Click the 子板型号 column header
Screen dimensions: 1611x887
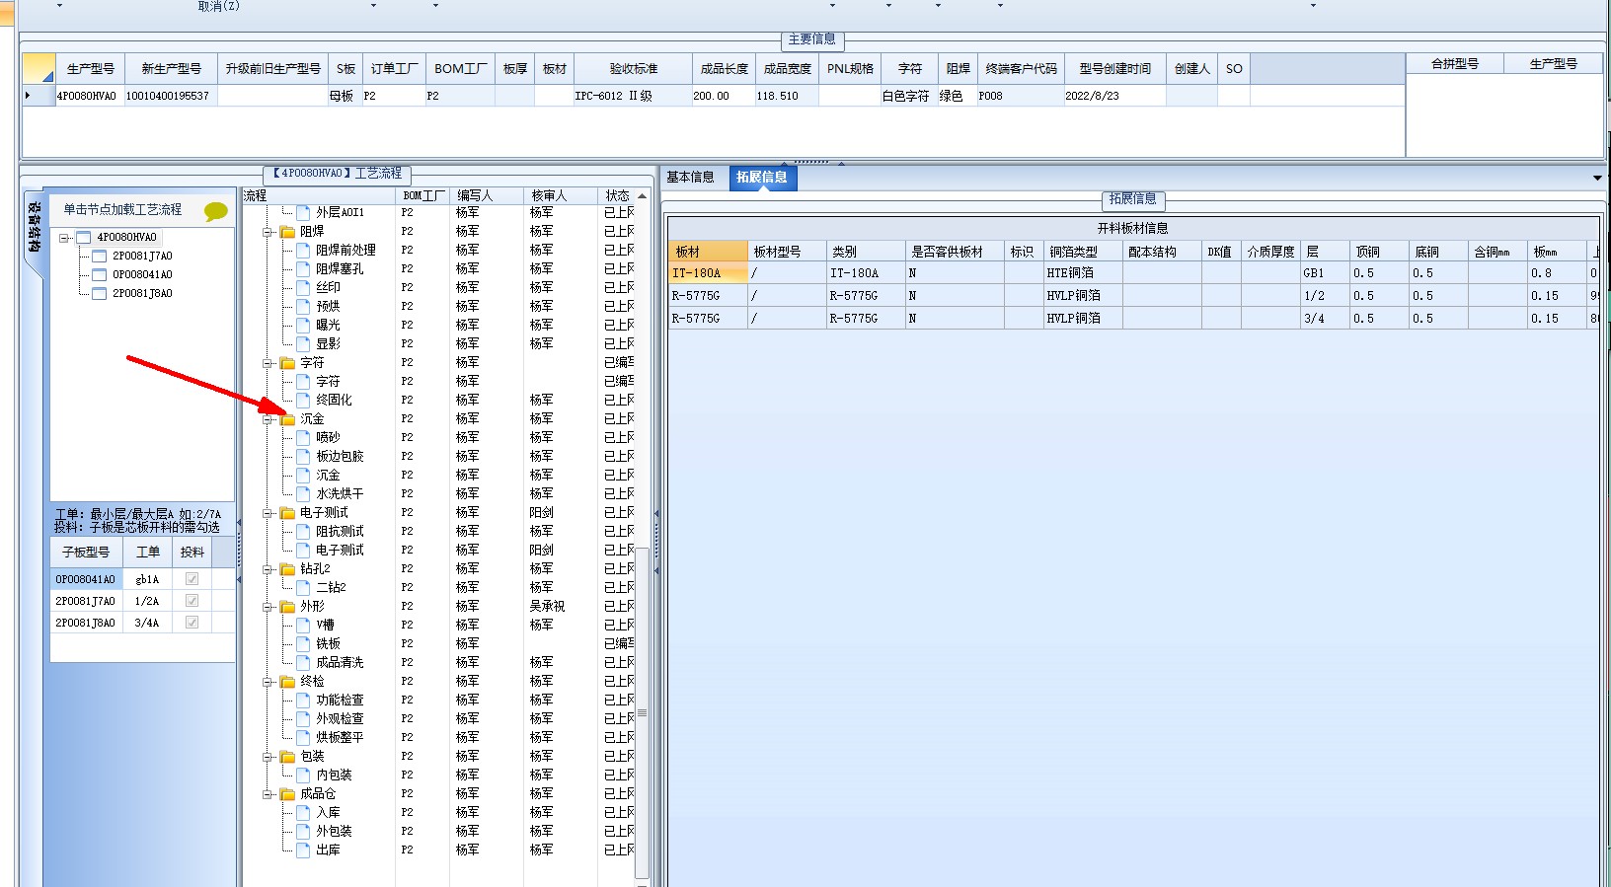coord(86,553)
